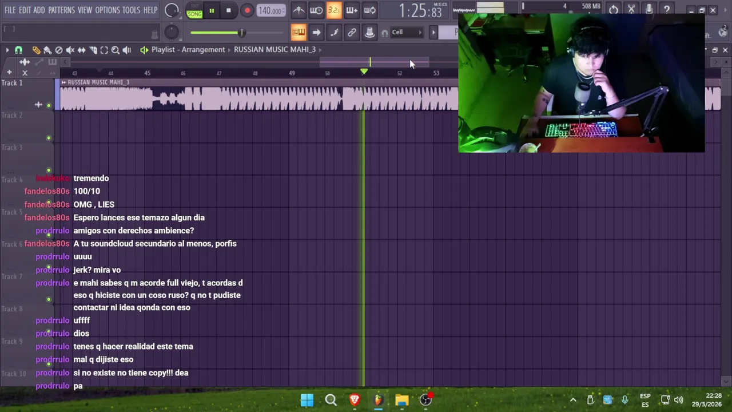Image resolution: width=732 pixels, height=412 pixels.
Task: Open the PATTERNS menu
Action: click(x=61, y=10)
